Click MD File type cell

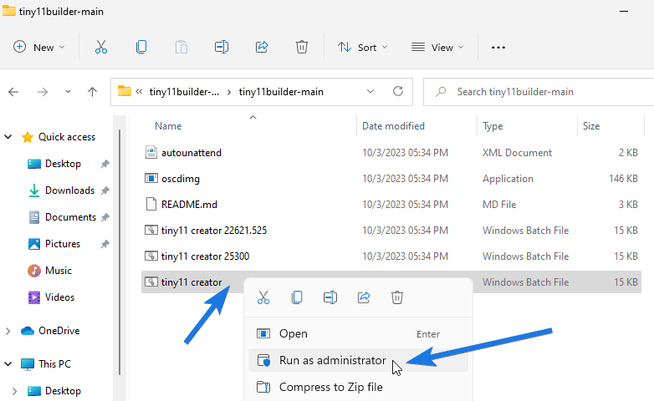tap(499, 204)
